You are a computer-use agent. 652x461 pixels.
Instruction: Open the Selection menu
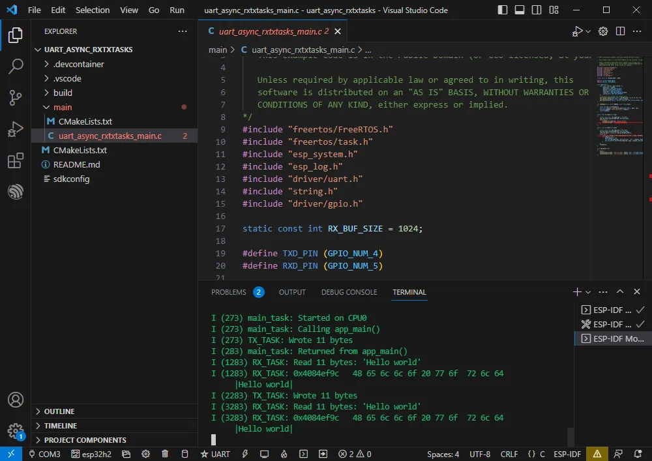pyautogui.click(x=93, y=10)
